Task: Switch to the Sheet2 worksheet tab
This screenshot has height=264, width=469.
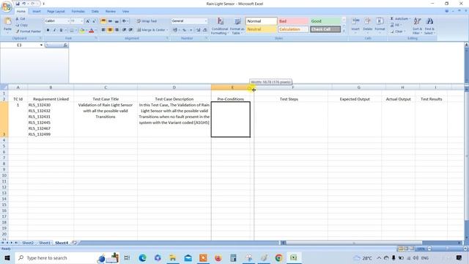Action: coord(28,243)
